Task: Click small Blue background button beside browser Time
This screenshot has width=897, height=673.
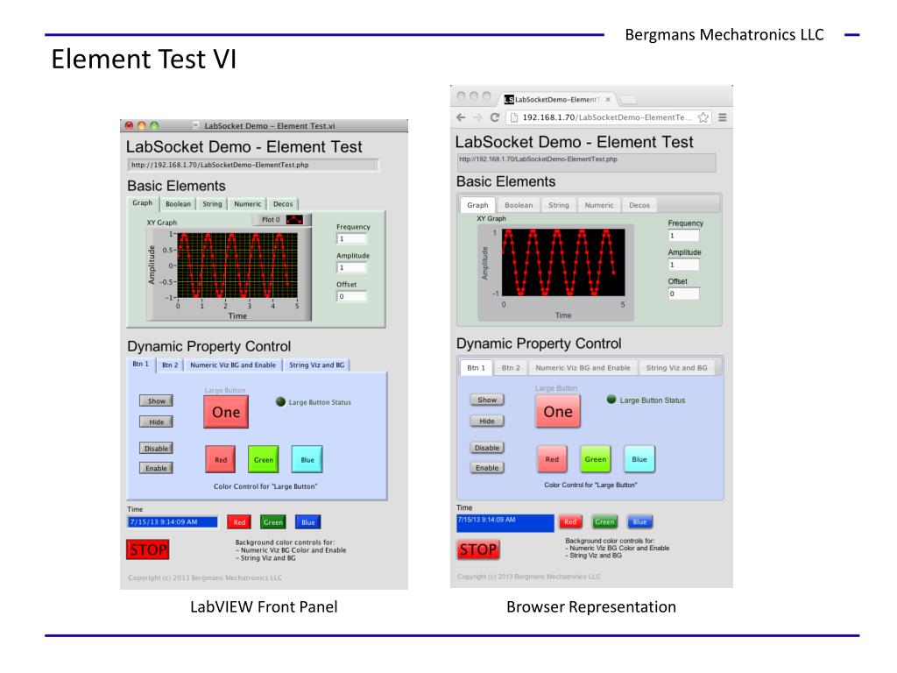Action: (639, 521)
